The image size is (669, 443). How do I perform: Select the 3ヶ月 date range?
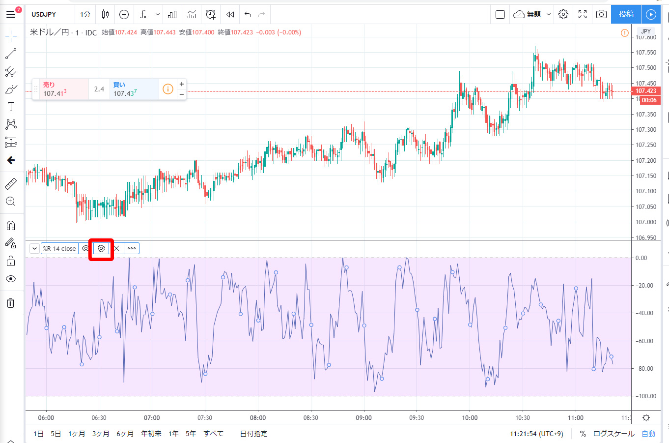coord(101,434)
